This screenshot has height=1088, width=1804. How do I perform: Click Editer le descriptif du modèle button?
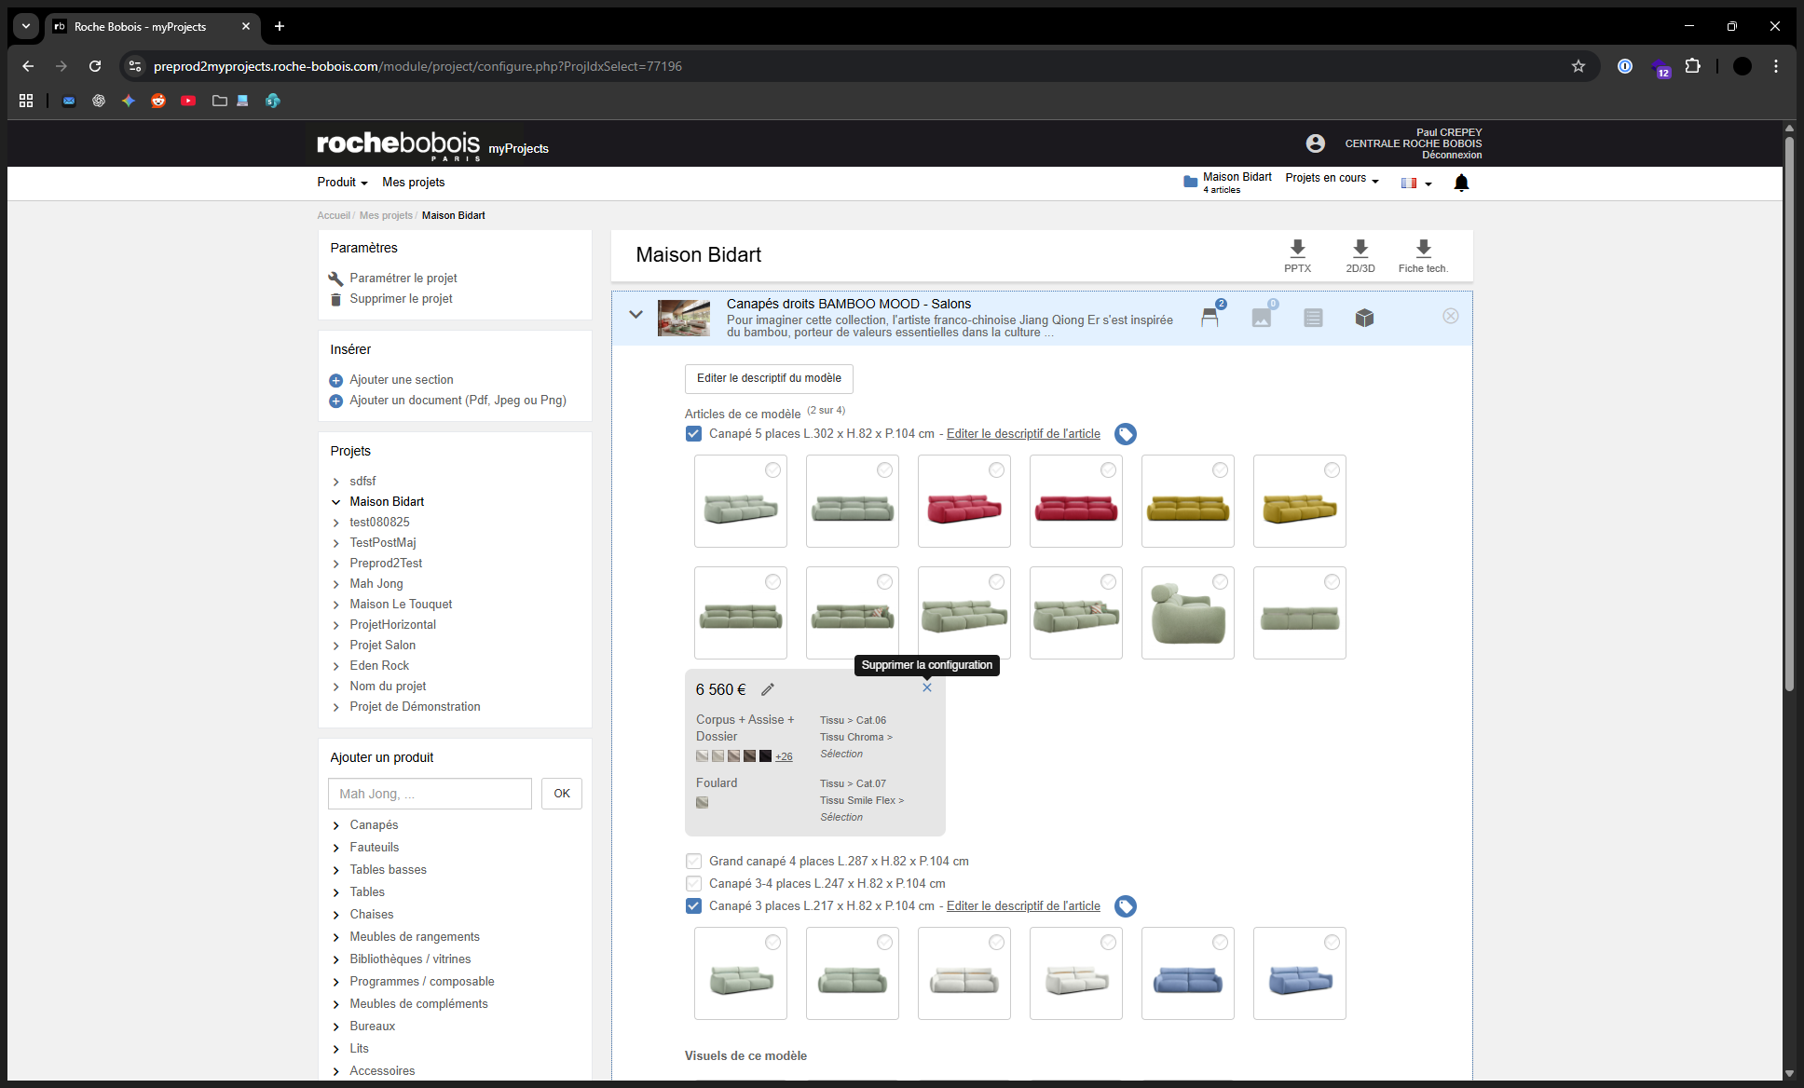pos(769,378)
